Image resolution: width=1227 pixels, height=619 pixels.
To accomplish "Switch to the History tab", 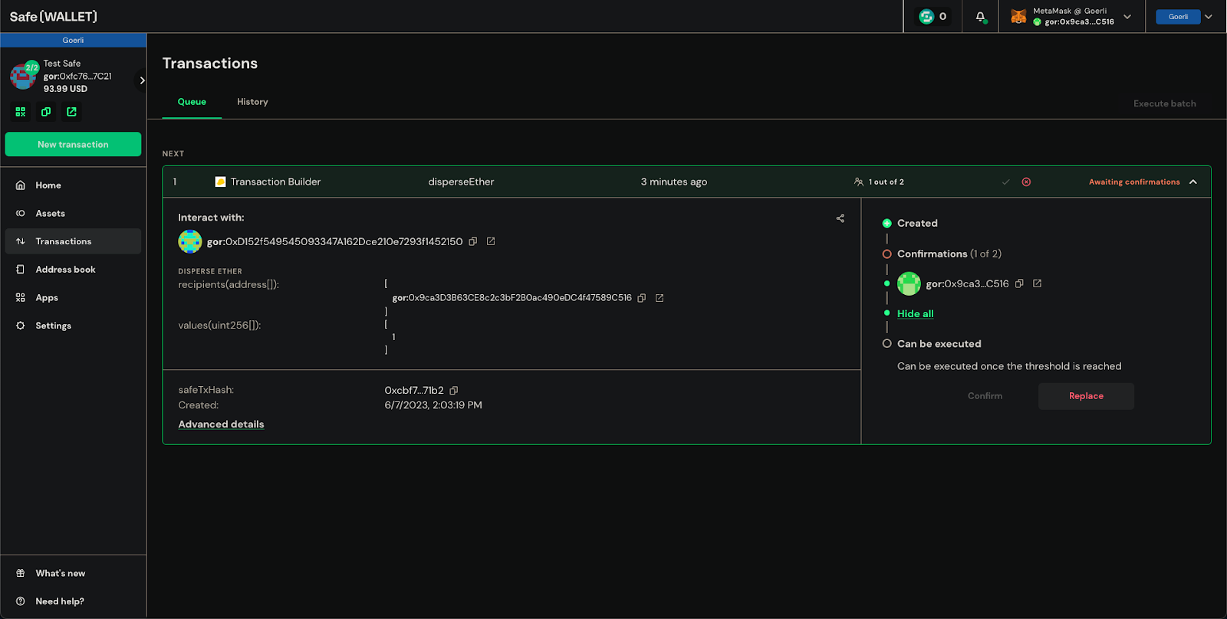I will 252,102.
